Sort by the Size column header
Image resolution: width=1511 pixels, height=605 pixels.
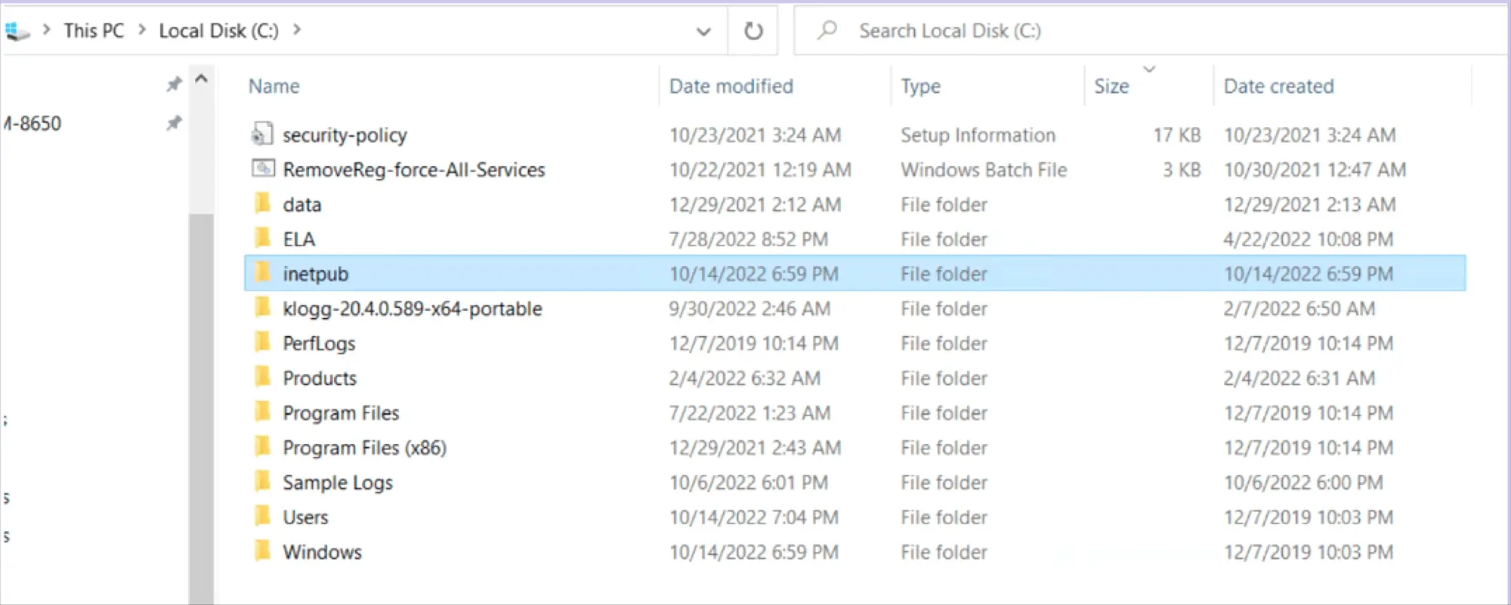pyautogui.click(x=1111, y=86)
